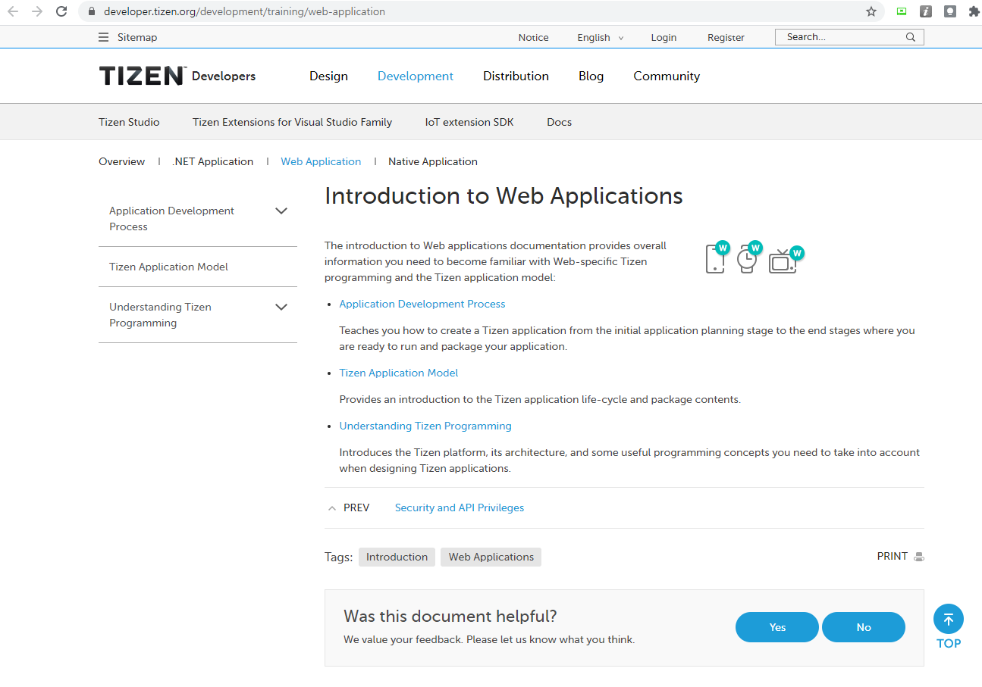The height and width of the screenshot is (687, 982).
Task: Open Understanding Tizen Programming sidebar item
Action: pyautogui.click(x=160, y=315)
